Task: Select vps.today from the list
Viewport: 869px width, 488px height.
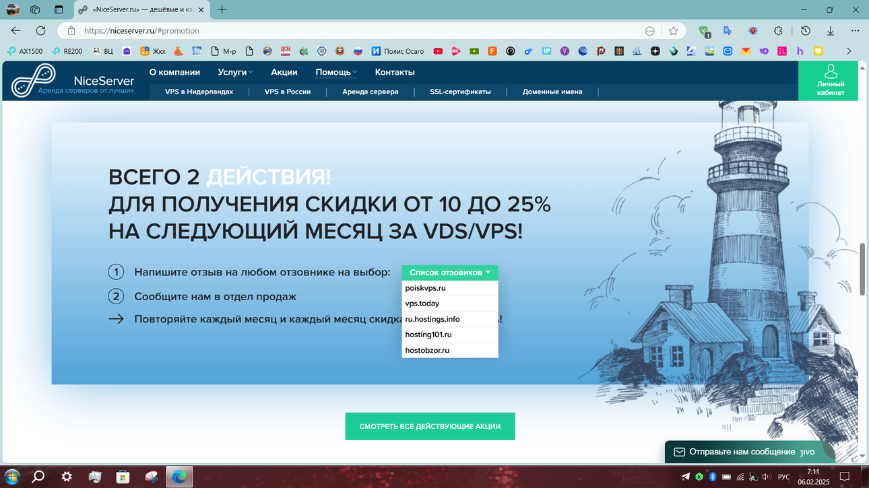Action: pyautogui.click(x=450, y=304)
